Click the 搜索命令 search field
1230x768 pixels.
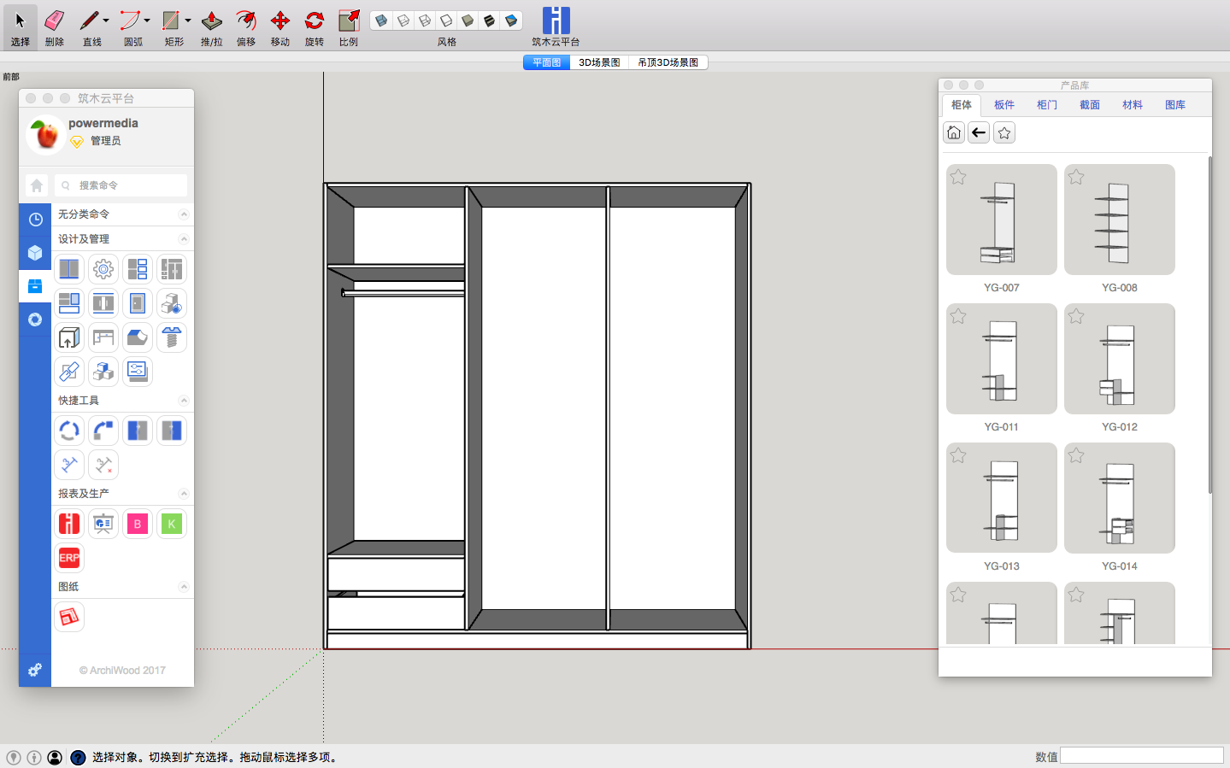pos(121,185)
